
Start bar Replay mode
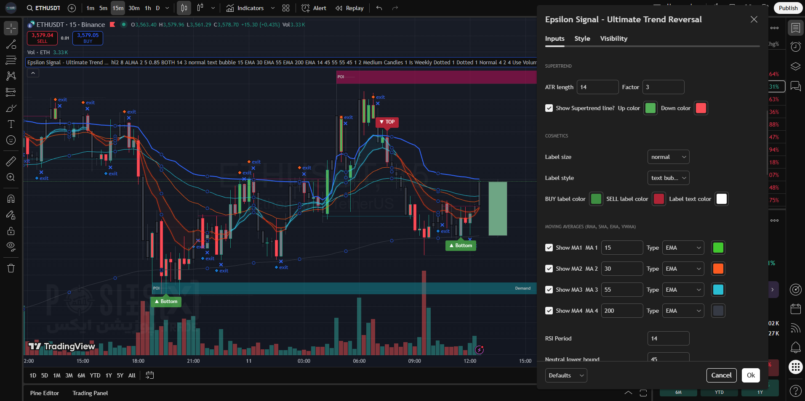(349, 8)
